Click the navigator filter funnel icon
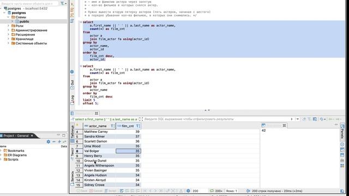Image resolution: width=349 pixels, height=196 pixels. [x=63, y=3]
